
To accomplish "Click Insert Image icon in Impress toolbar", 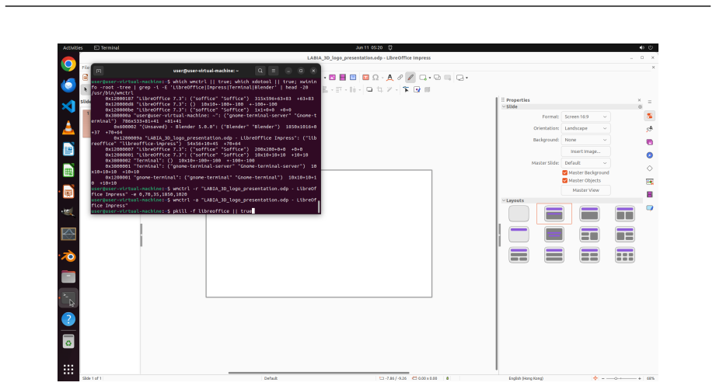I will [333, 78].
